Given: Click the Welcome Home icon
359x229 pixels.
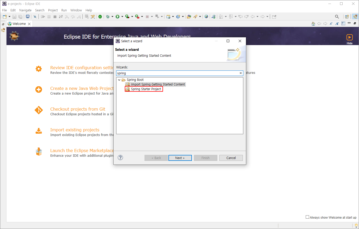Looking at the screenshot, I should (313, 24).
